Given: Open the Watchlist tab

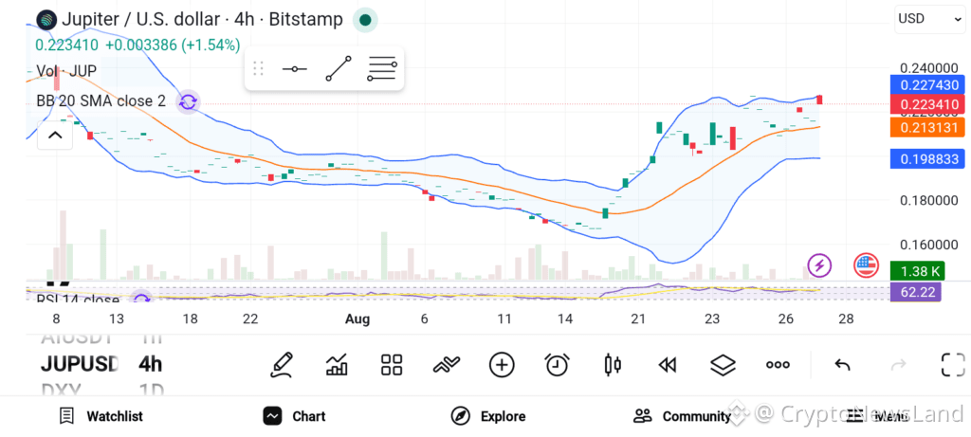Looking at the screenshot, I should [101, 416].
